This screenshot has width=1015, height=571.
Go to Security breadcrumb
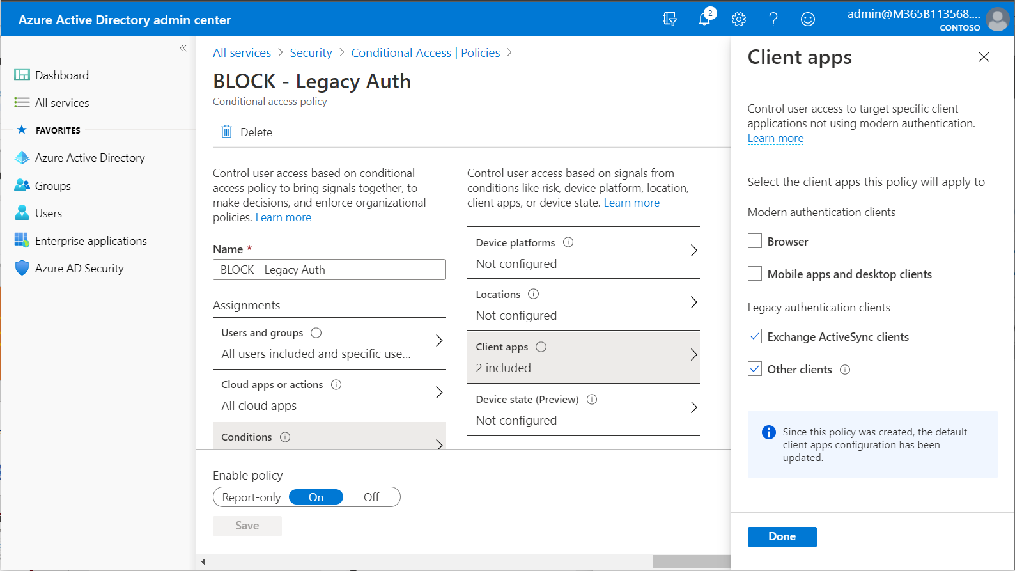(x=311, y=52)
